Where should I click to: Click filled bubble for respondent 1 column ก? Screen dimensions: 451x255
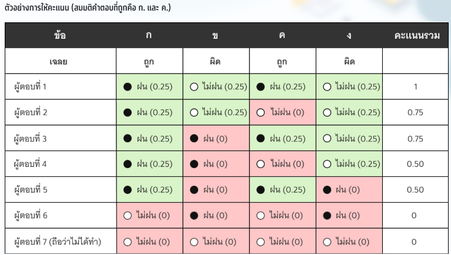(x=126, y=87)
